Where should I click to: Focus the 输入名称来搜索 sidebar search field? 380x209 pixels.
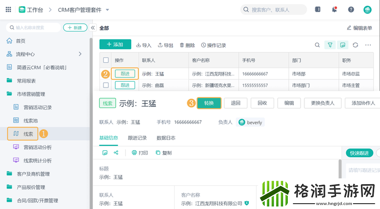pyautogui.click(x=34, y=28)
